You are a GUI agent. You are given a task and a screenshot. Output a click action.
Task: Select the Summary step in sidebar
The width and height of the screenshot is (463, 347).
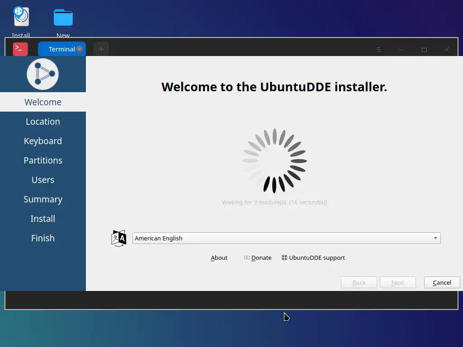tap(43, 199)
